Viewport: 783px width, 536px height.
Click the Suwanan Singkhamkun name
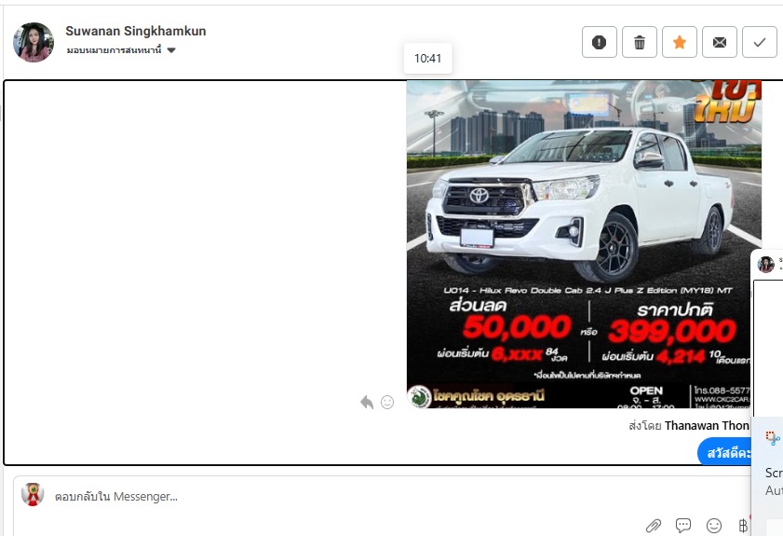[x=136, y=31]
